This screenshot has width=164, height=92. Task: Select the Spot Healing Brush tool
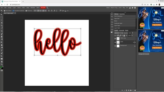point(2,31)
